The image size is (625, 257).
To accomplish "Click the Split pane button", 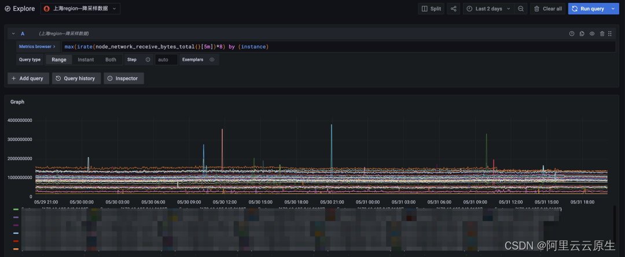I will pos(431,9).
